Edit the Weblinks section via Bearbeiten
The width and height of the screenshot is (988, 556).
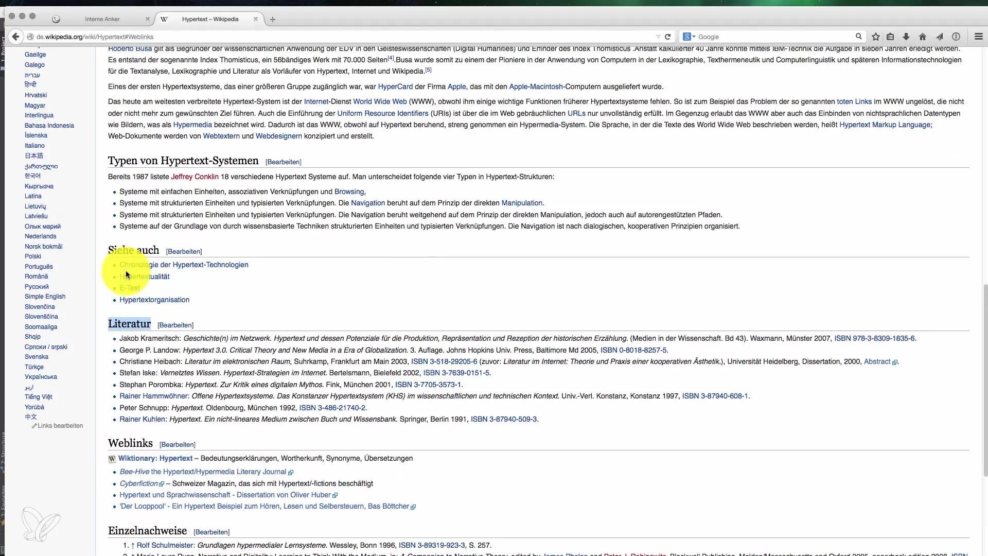click(178, 444)
